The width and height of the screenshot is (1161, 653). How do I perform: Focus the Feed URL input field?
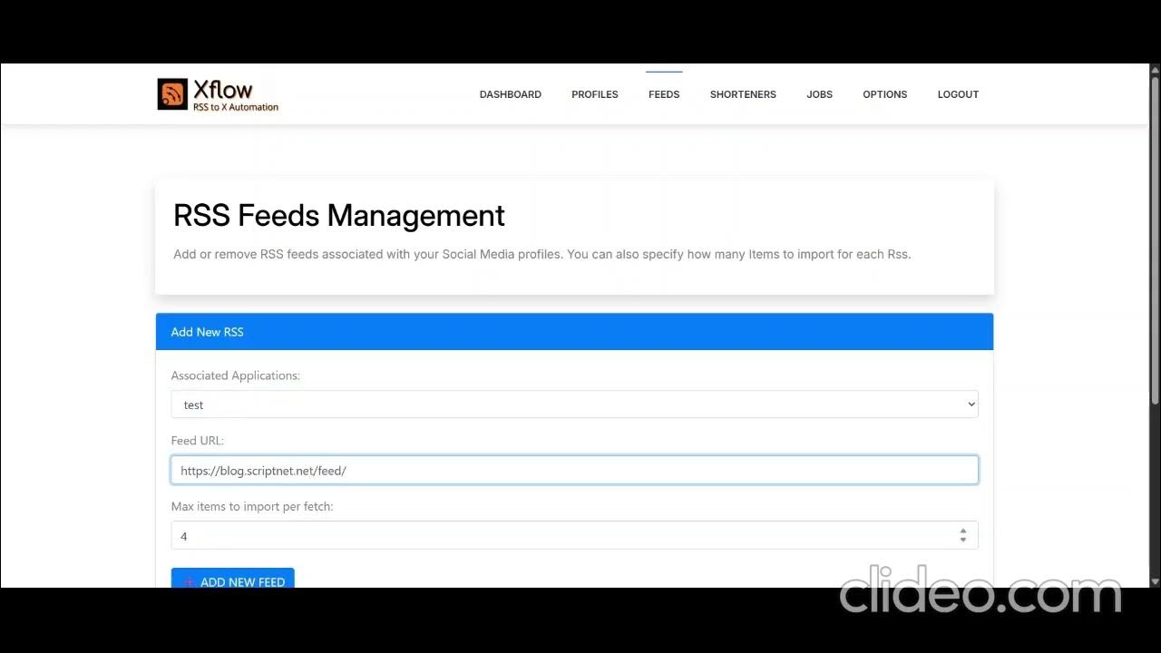[575, 470]
